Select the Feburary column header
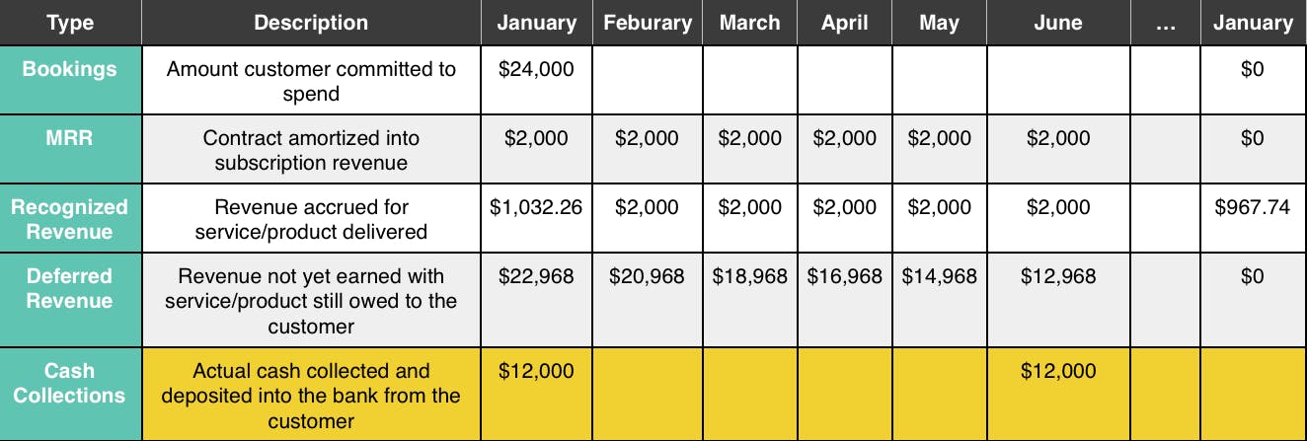Image resolution: width=1308 pixels, height=441 pixels. pos(647,23)
